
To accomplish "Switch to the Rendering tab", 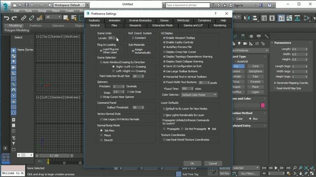I will [220, 25].
